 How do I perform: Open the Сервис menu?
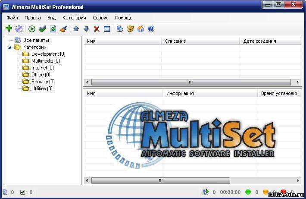click(x=100, y=18)
